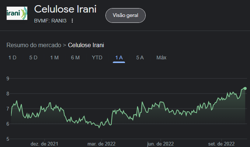Viewport: 250px width, 147px height.
Task: Click the BVMF: RANI3 ticker text
Action: coord(50,21)
